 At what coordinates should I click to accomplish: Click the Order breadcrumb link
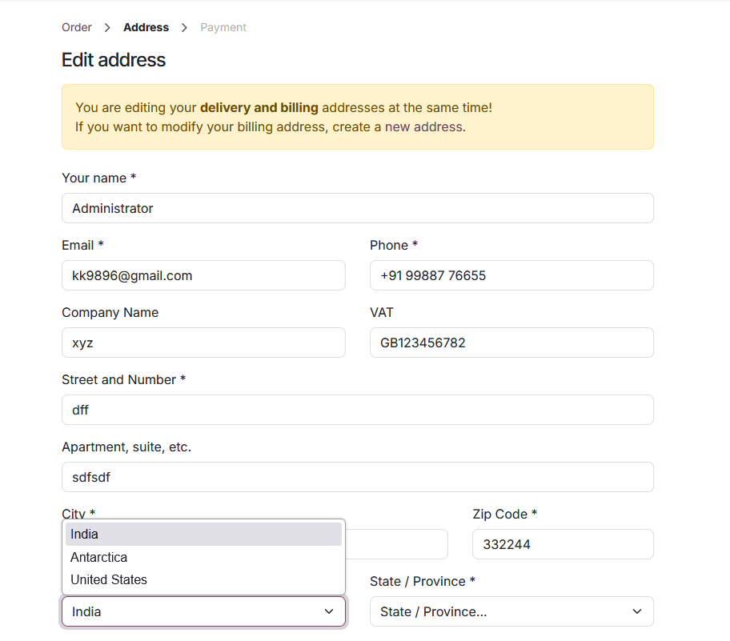tap(77, 27)
